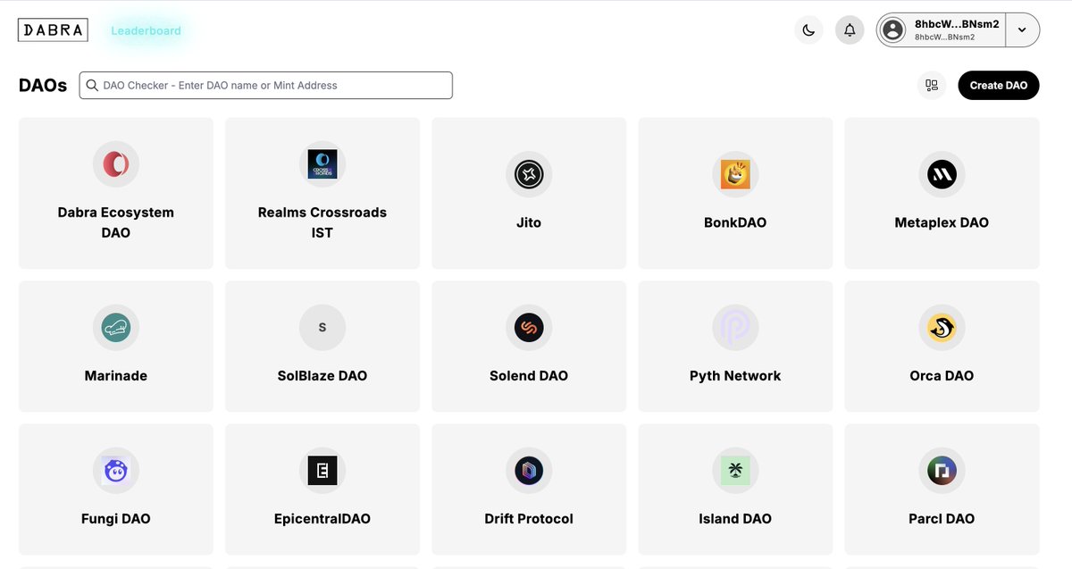Image resolution: width=1072 pixels, height=569 pixels.
Task: Toggle dark mode with moon icon
Action: tap(808, 30)
